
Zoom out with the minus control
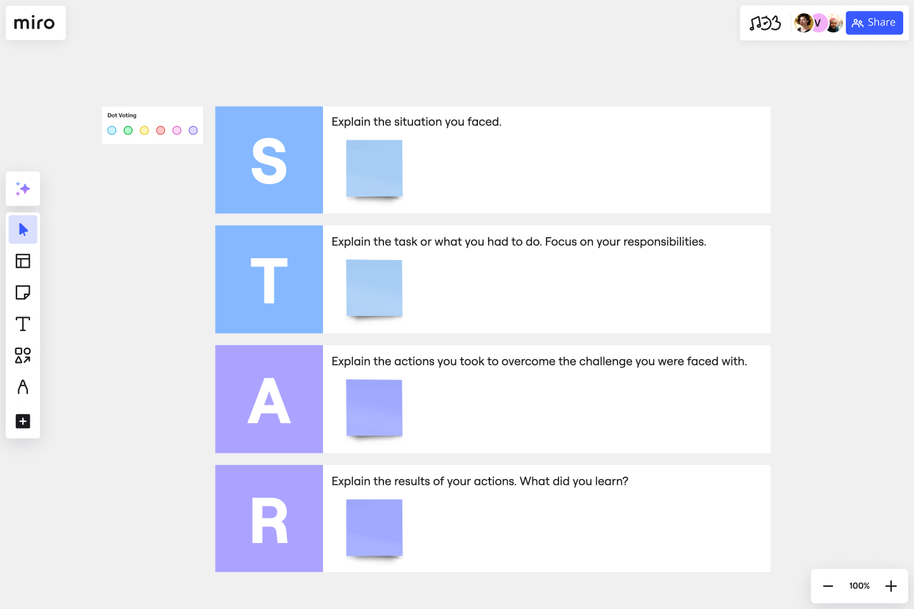828,586
